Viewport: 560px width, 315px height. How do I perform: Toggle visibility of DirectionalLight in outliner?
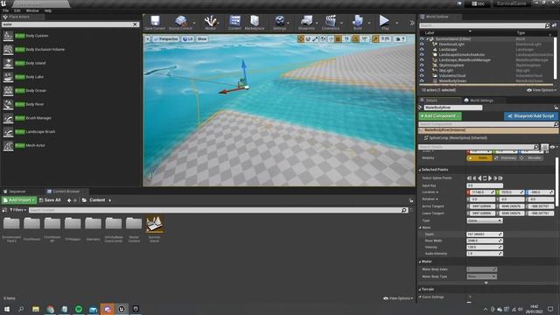click(422, 45)
